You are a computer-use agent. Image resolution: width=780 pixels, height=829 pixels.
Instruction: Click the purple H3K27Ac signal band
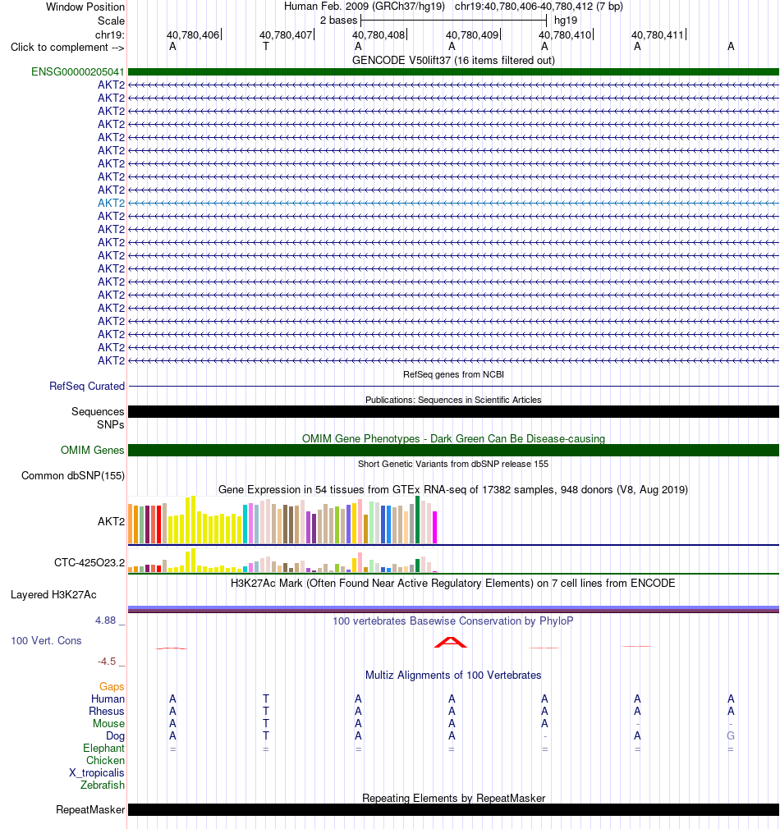(453, 609)
